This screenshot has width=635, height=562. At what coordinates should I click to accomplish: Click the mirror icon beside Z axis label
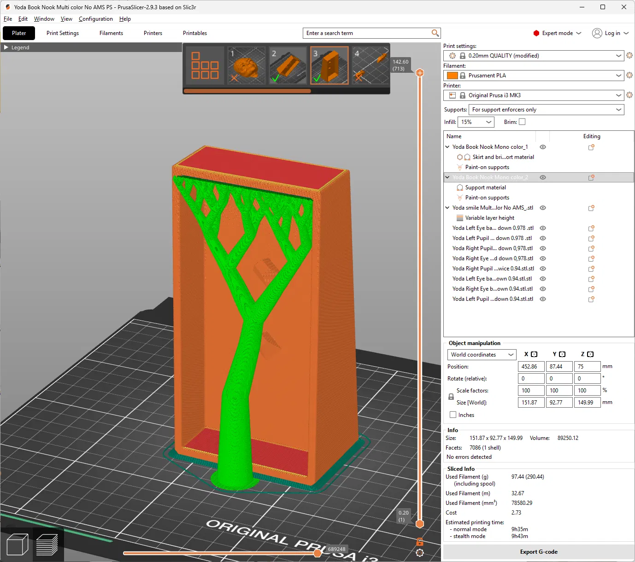[x=590, y=354]
